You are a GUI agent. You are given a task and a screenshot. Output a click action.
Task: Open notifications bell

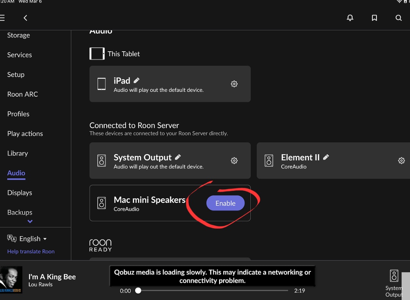[x=350, y=18]
